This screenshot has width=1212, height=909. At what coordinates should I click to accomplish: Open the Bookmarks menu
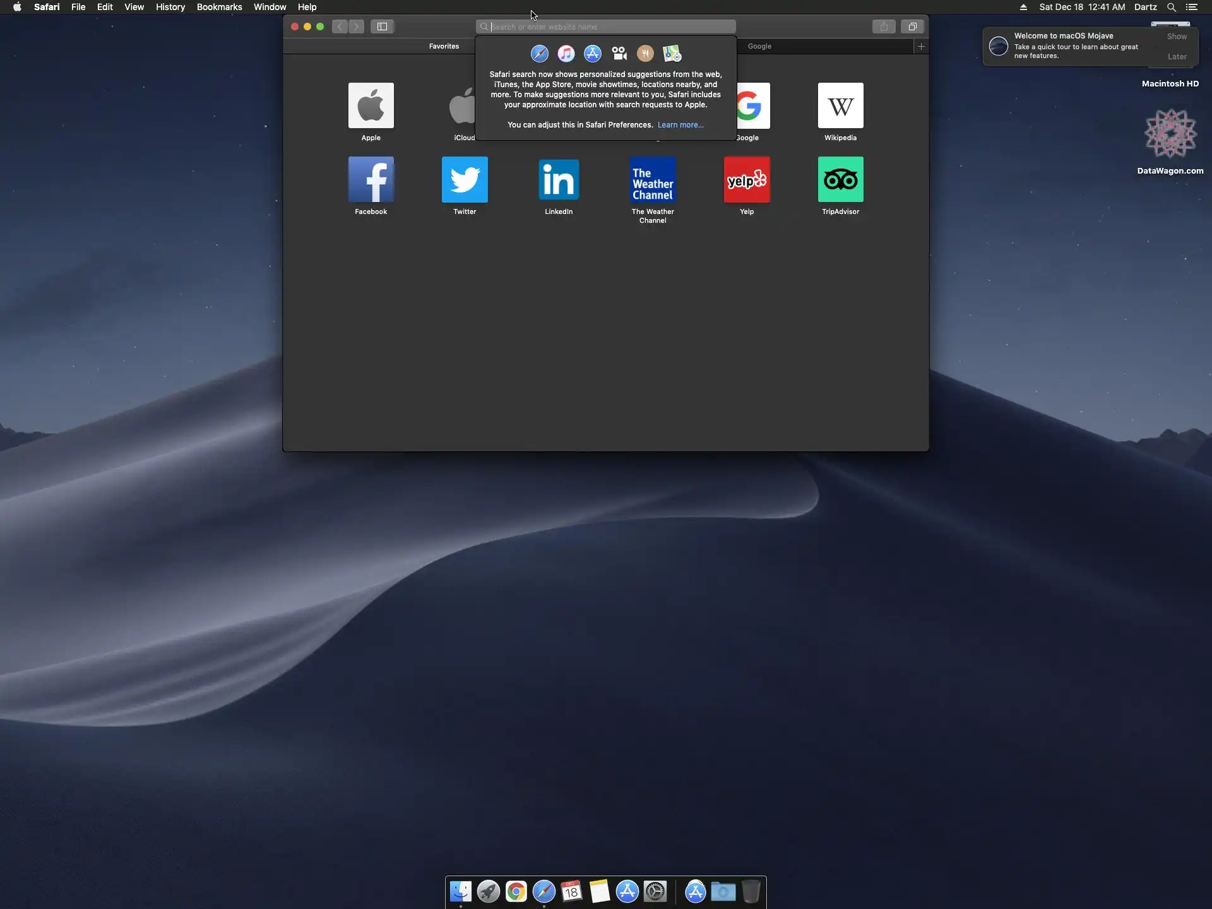[x=219, y=7]
